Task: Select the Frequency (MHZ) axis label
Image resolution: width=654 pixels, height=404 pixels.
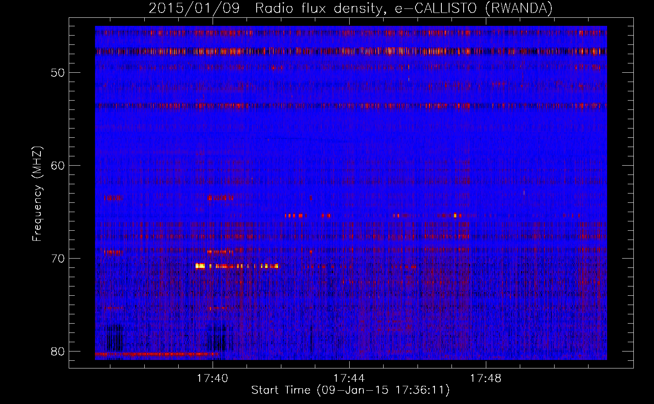Action: pos(37,194)
